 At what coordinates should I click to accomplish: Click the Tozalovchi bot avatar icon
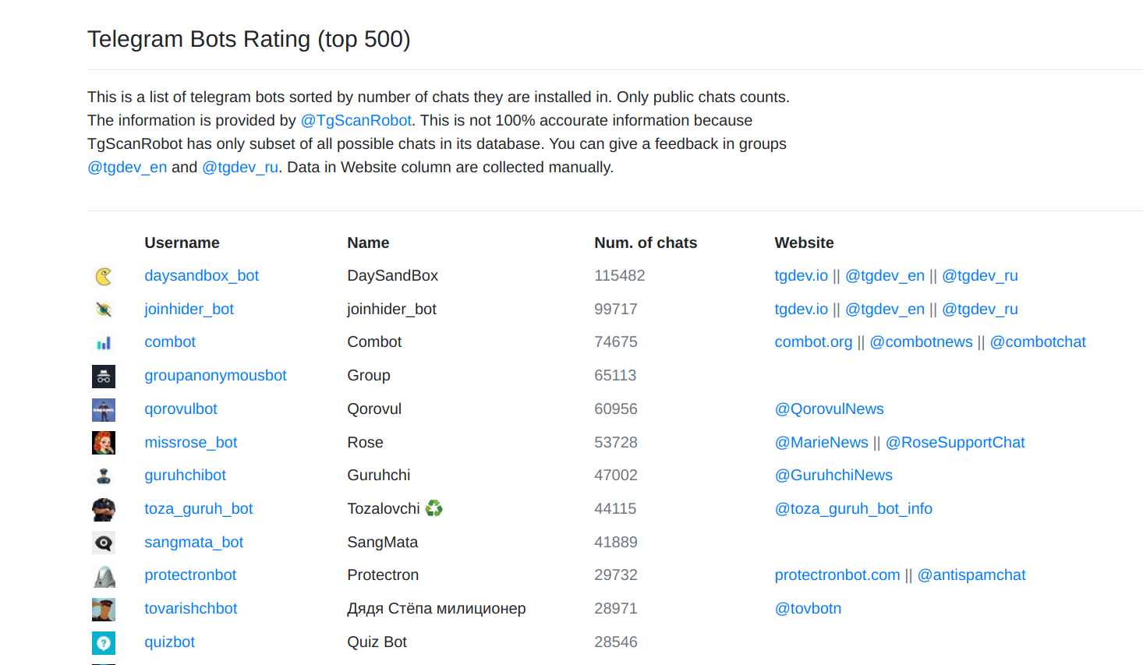(x=104, y=509)
